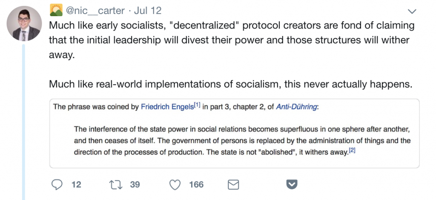Screen dimensions: 436x200
Task: Open the Anti-Dühring link
Action: [x=296, y=107]
